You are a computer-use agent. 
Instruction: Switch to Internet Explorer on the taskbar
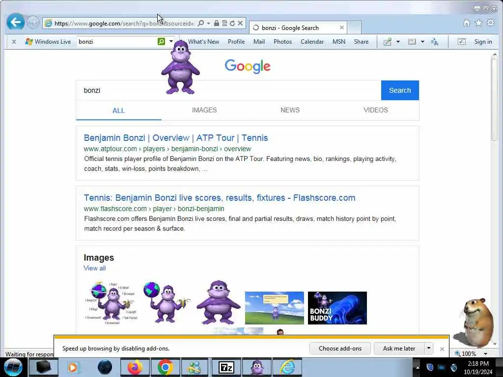click(x=287, y=367)
